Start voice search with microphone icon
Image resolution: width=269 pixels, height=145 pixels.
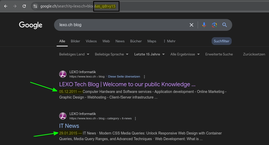point(204,25)
